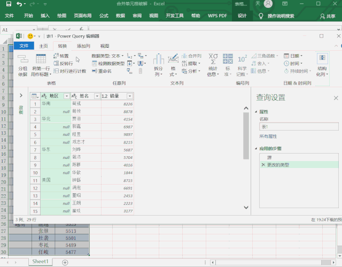Open the Date column options

click(x=293, y=56)
